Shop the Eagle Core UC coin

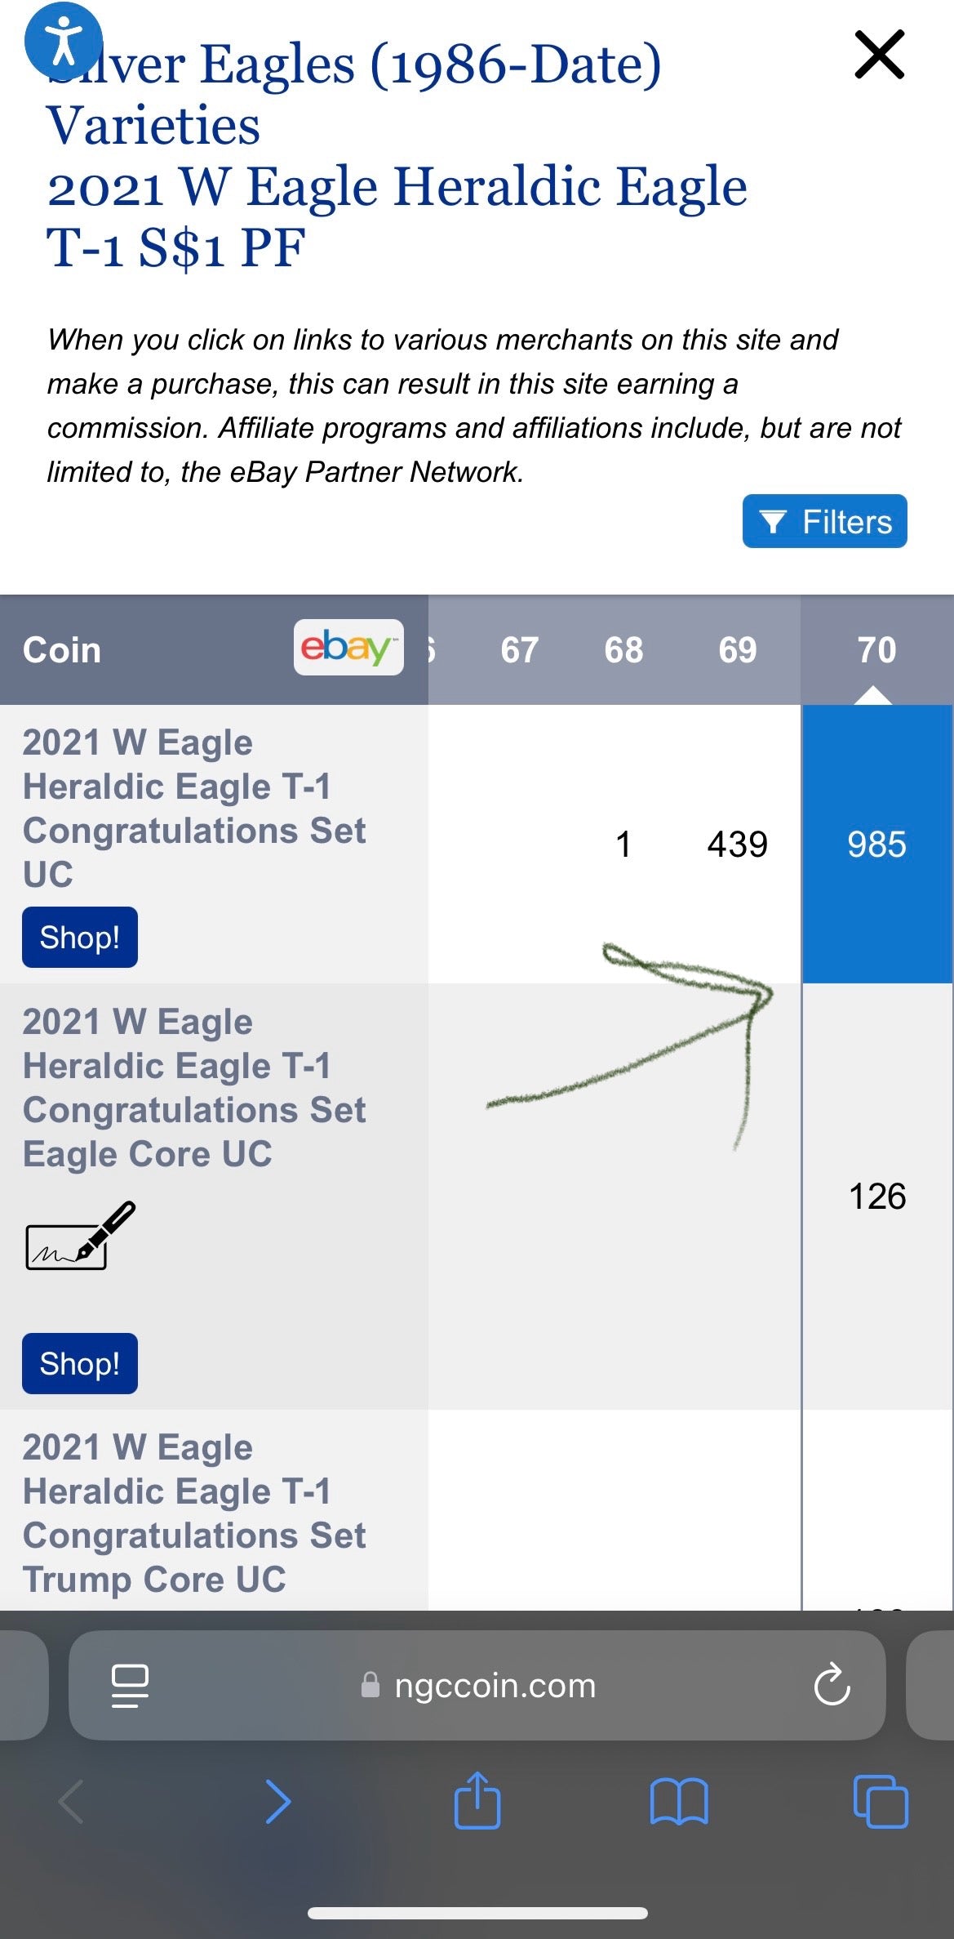(80, 1363)
